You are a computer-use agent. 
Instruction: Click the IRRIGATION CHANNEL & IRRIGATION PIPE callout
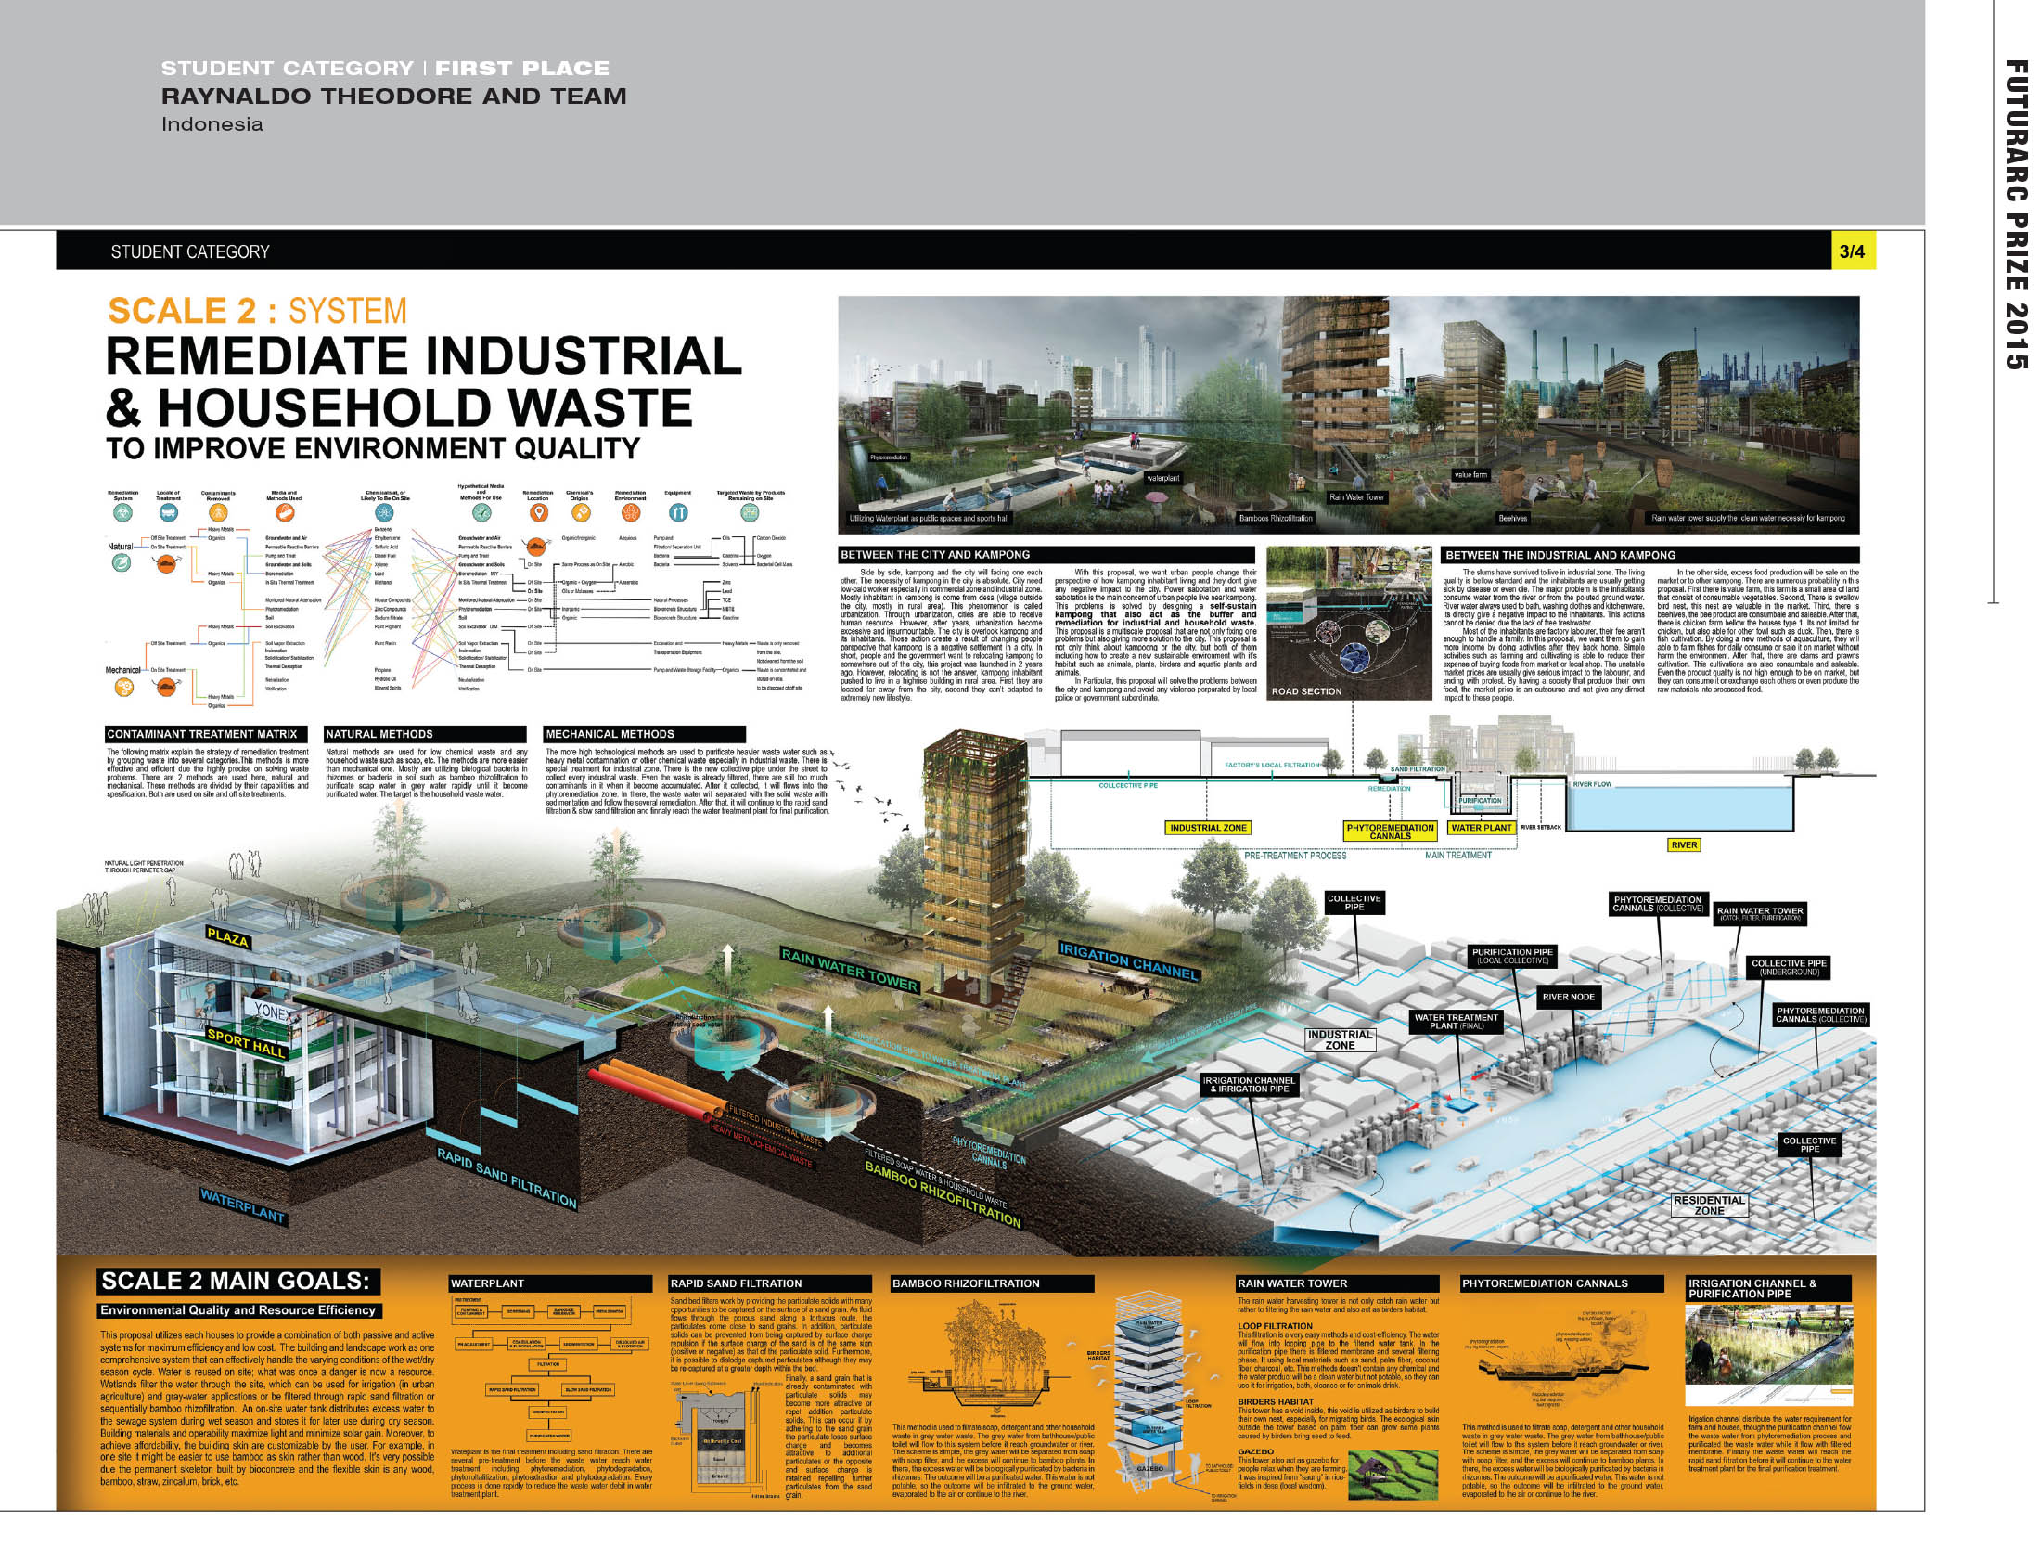click(x=1250, y=1085)
